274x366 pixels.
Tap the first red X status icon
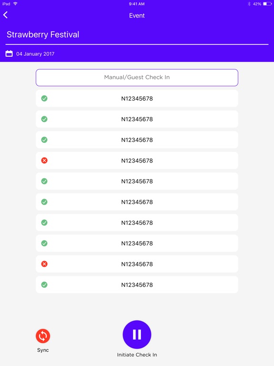click(44, 160)
